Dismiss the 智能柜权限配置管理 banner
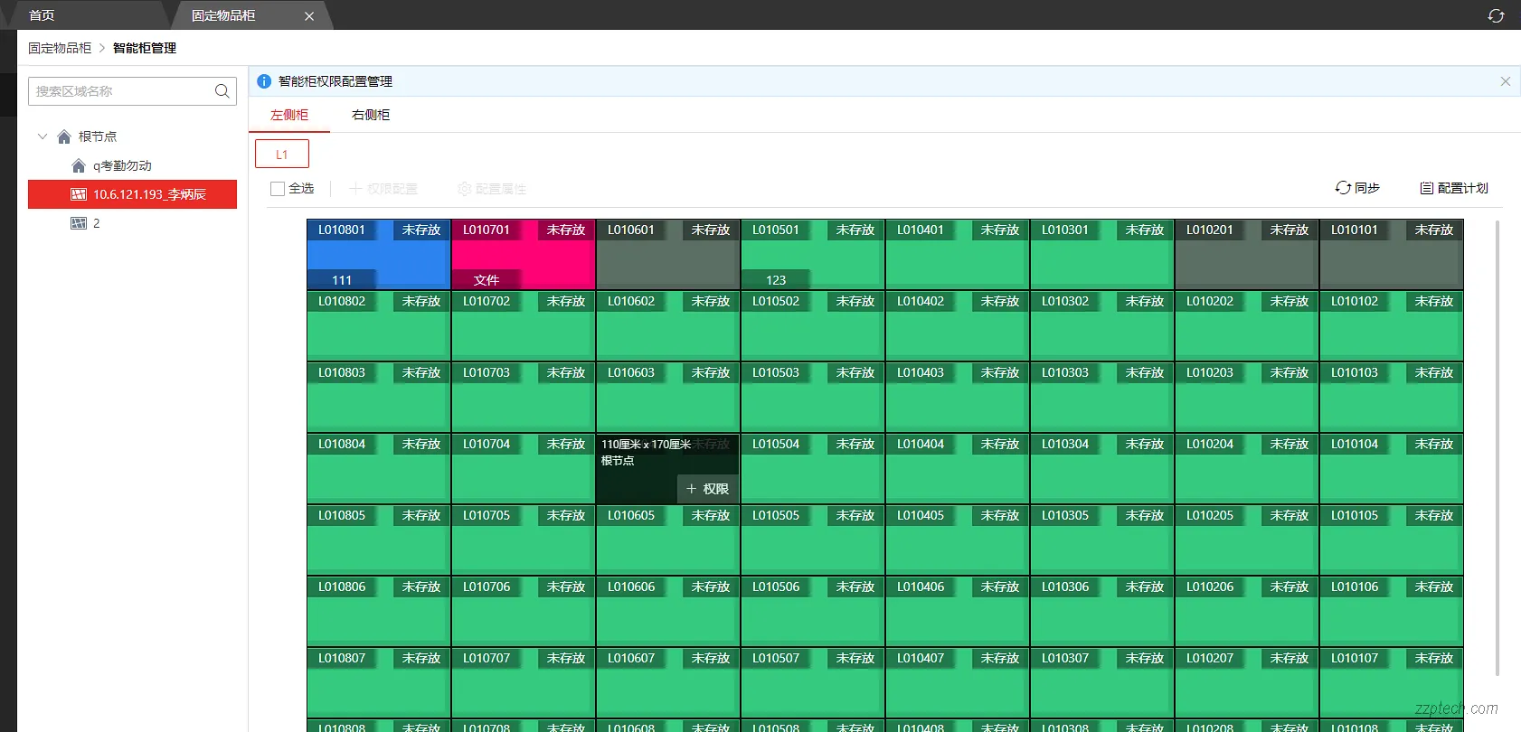This screenshot has width=1521, height=732. pos(1506,81)
